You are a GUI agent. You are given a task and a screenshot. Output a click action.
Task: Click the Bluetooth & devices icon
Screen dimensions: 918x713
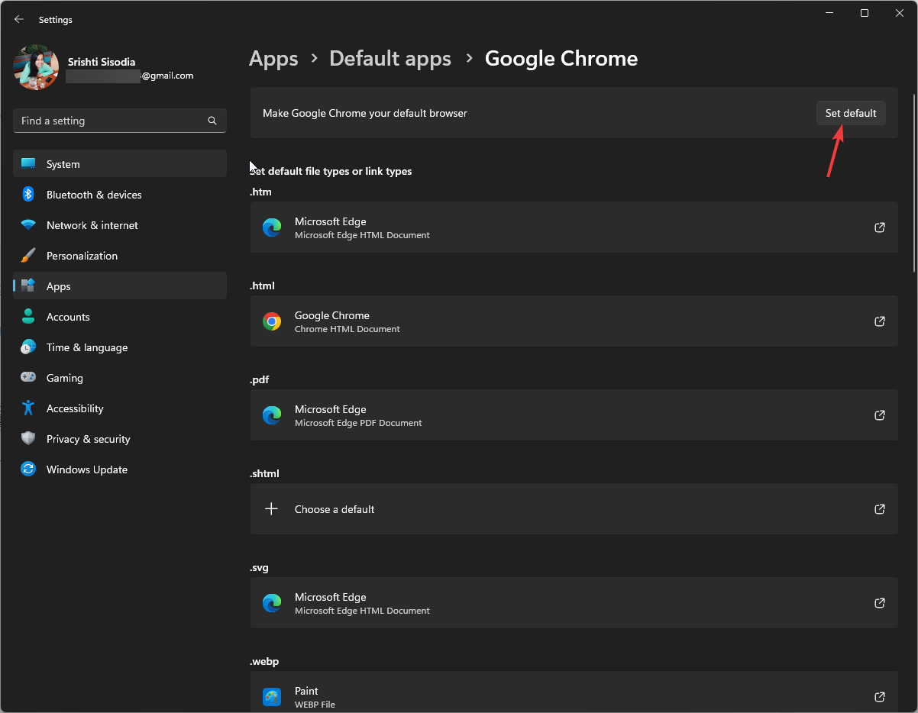28,195
